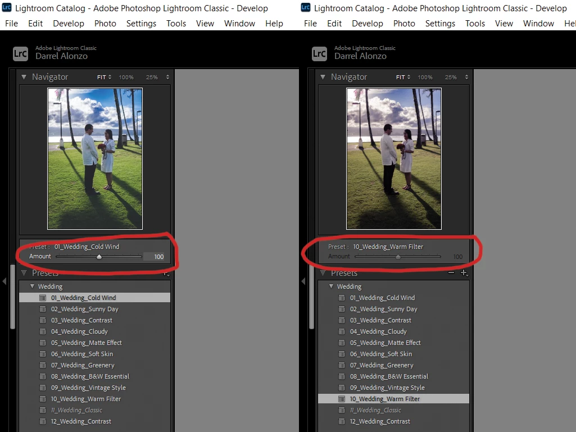This screenshot has height=432, width=576.
Task: Collapse Wedding preset group in left window
Action: pos(33,286)
